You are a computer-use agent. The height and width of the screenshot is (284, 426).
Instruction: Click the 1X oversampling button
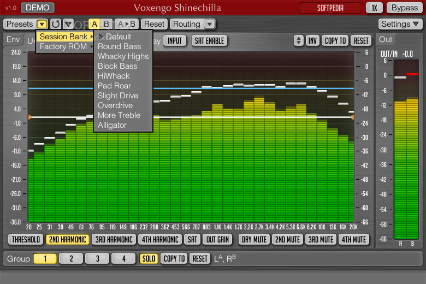374,8
